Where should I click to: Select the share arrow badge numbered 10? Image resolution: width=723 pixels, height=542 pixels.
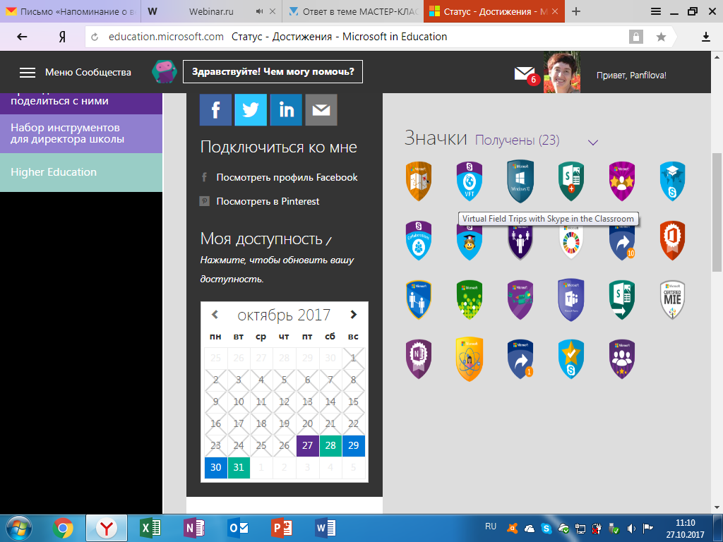pyautogui.click(x=622, y=243)
